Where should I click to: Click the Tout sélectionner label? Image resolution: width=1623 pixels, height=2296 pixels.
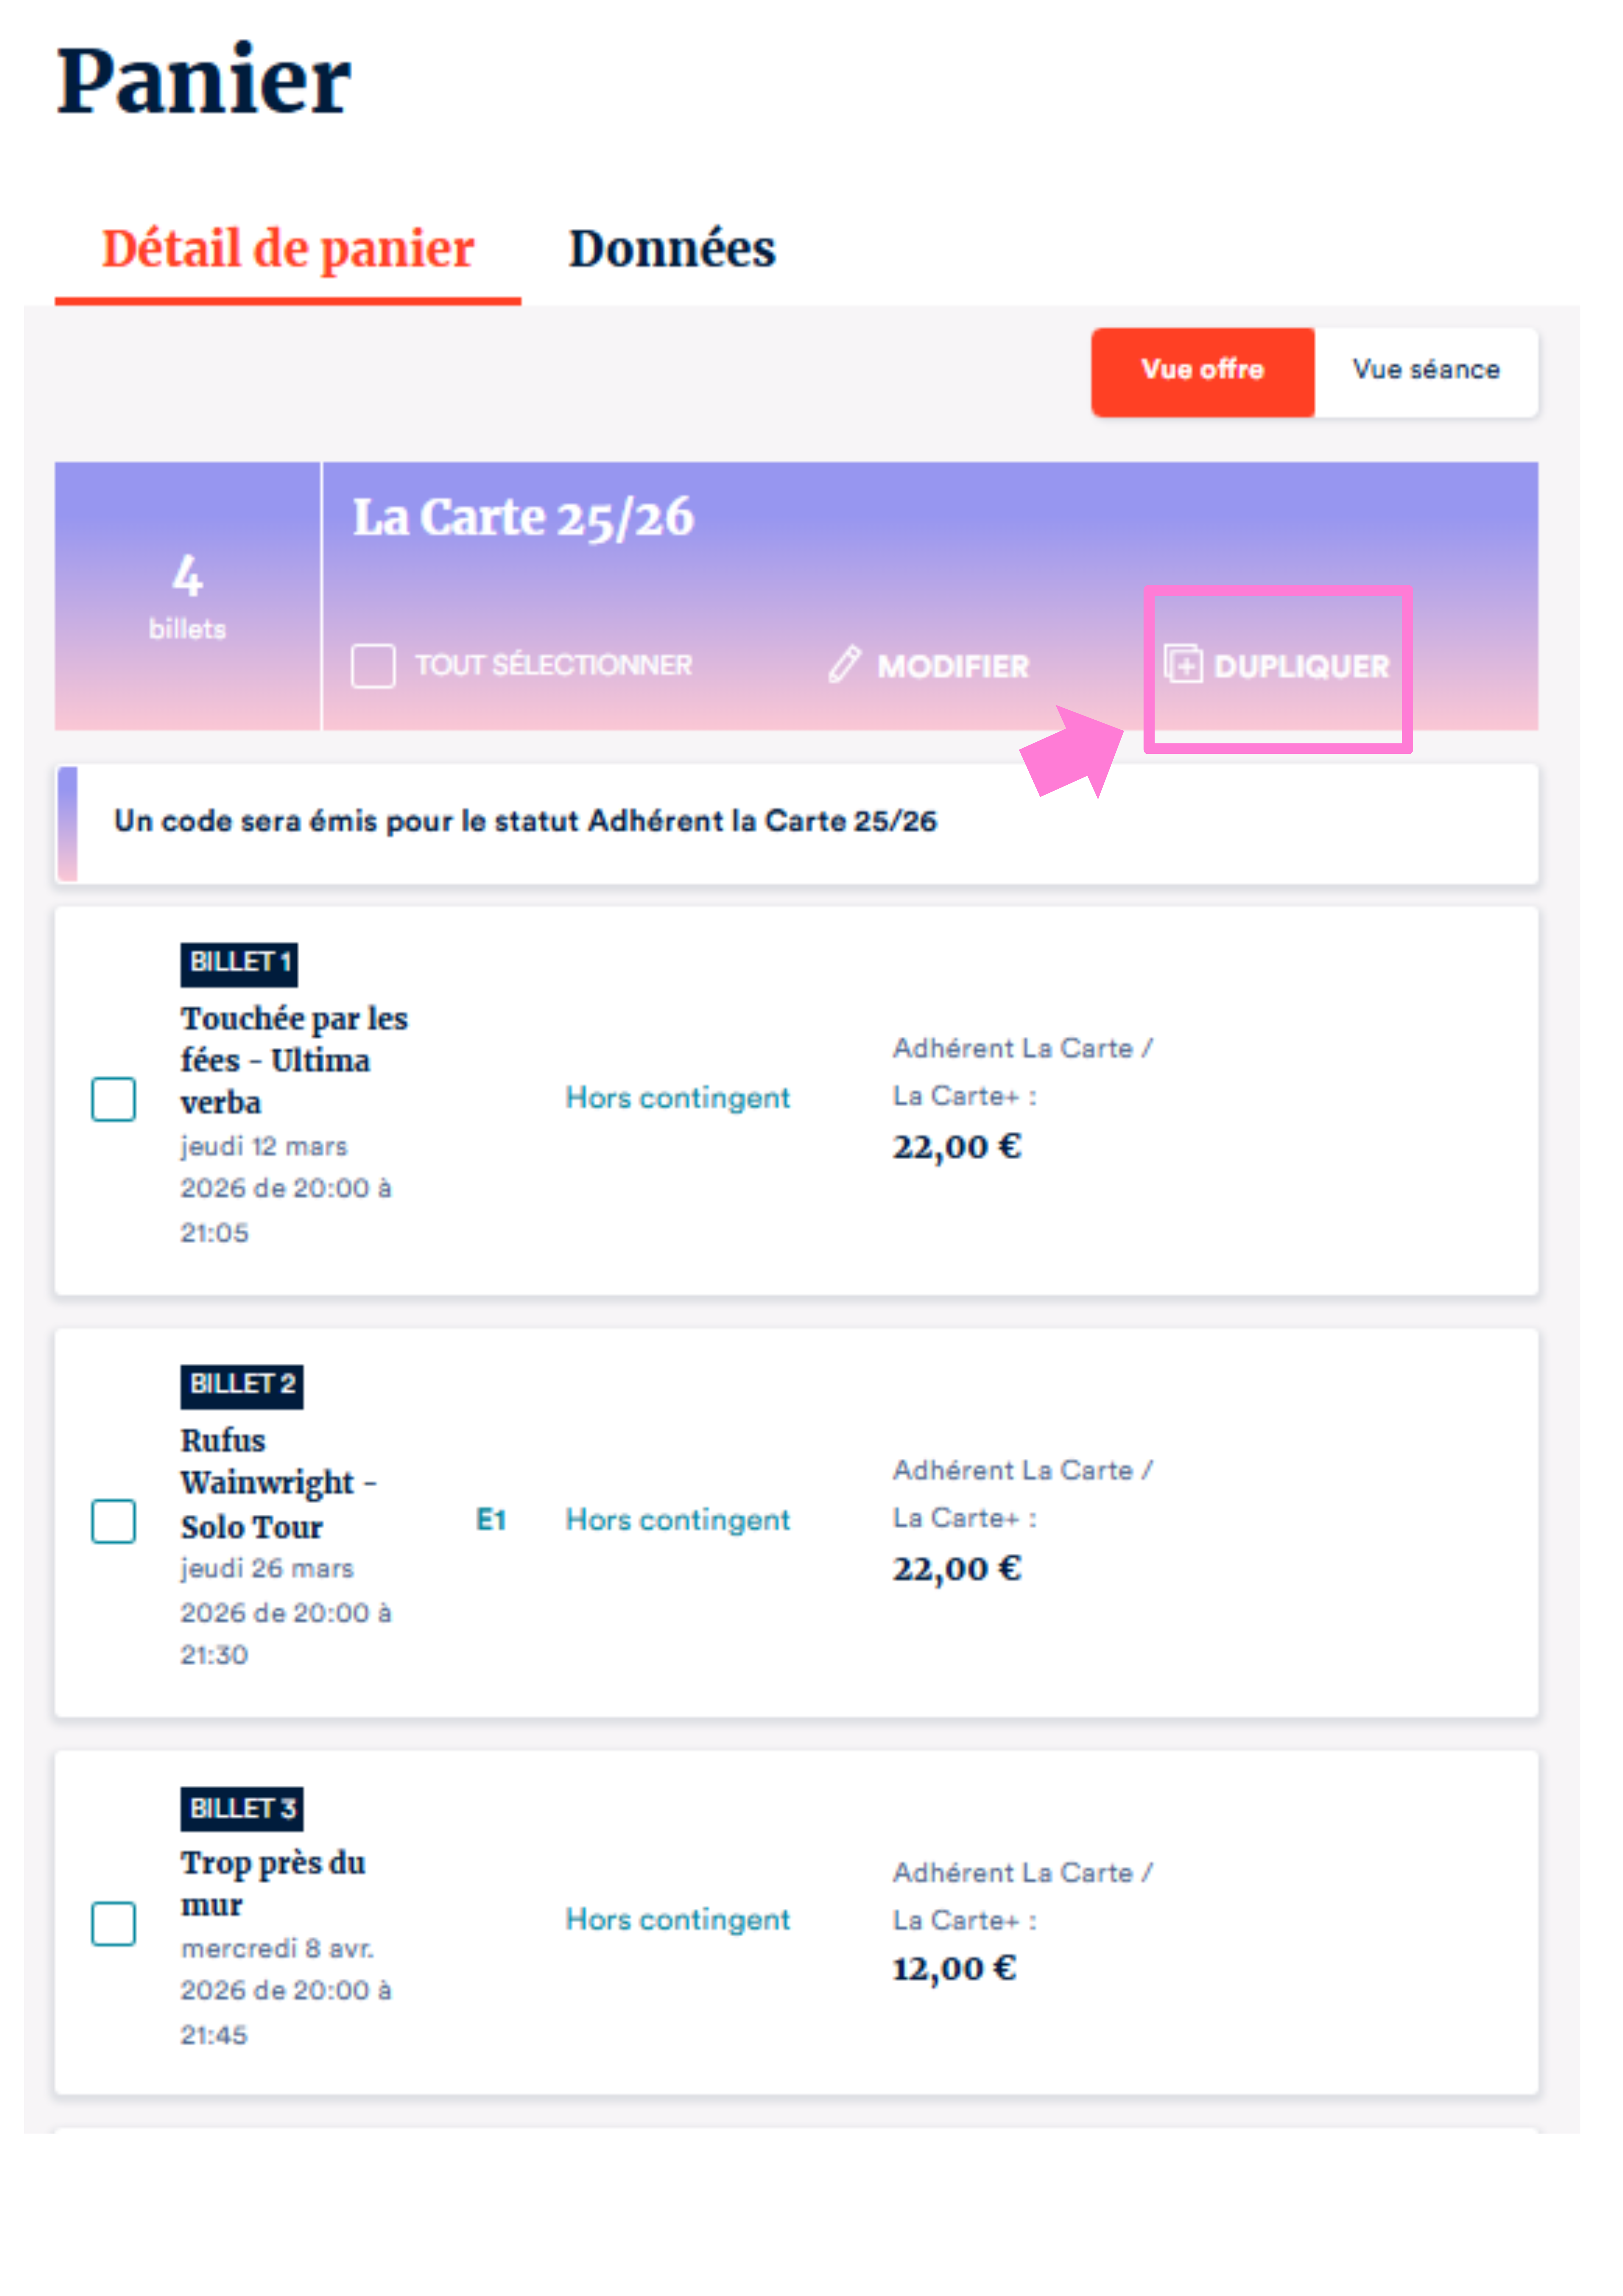tap(553, 665)
